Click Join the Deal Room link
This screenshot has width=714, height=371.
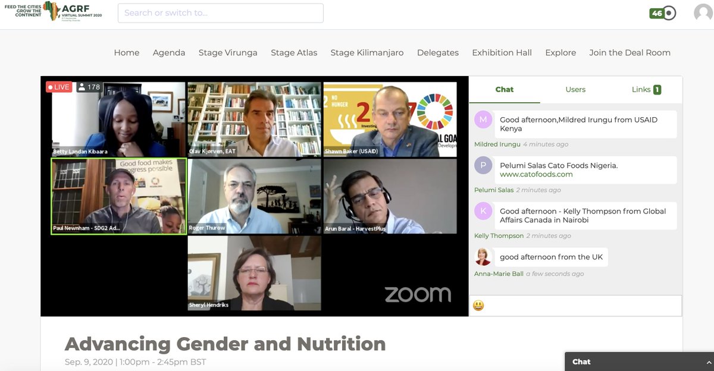[630, 52]
